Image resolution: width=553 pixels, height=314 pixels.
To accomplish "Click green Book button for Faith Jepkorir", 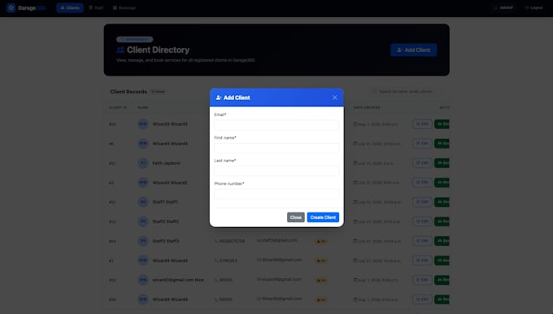I will pos(442,163).
